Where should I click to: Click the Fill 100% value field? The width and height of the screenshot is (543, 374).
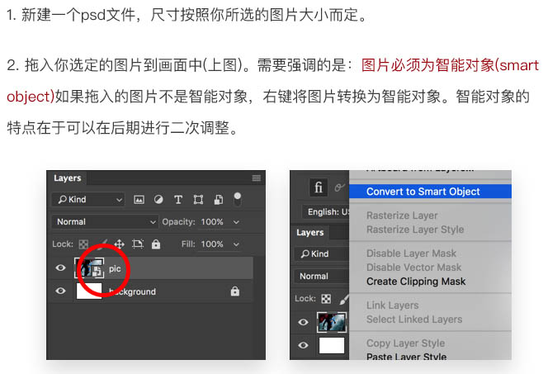[x=212, y=244]
